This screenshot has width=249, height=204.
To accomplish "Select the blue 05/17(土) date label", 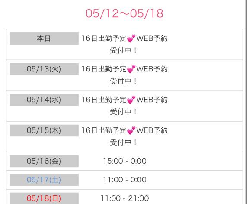I will pos(44,180).
